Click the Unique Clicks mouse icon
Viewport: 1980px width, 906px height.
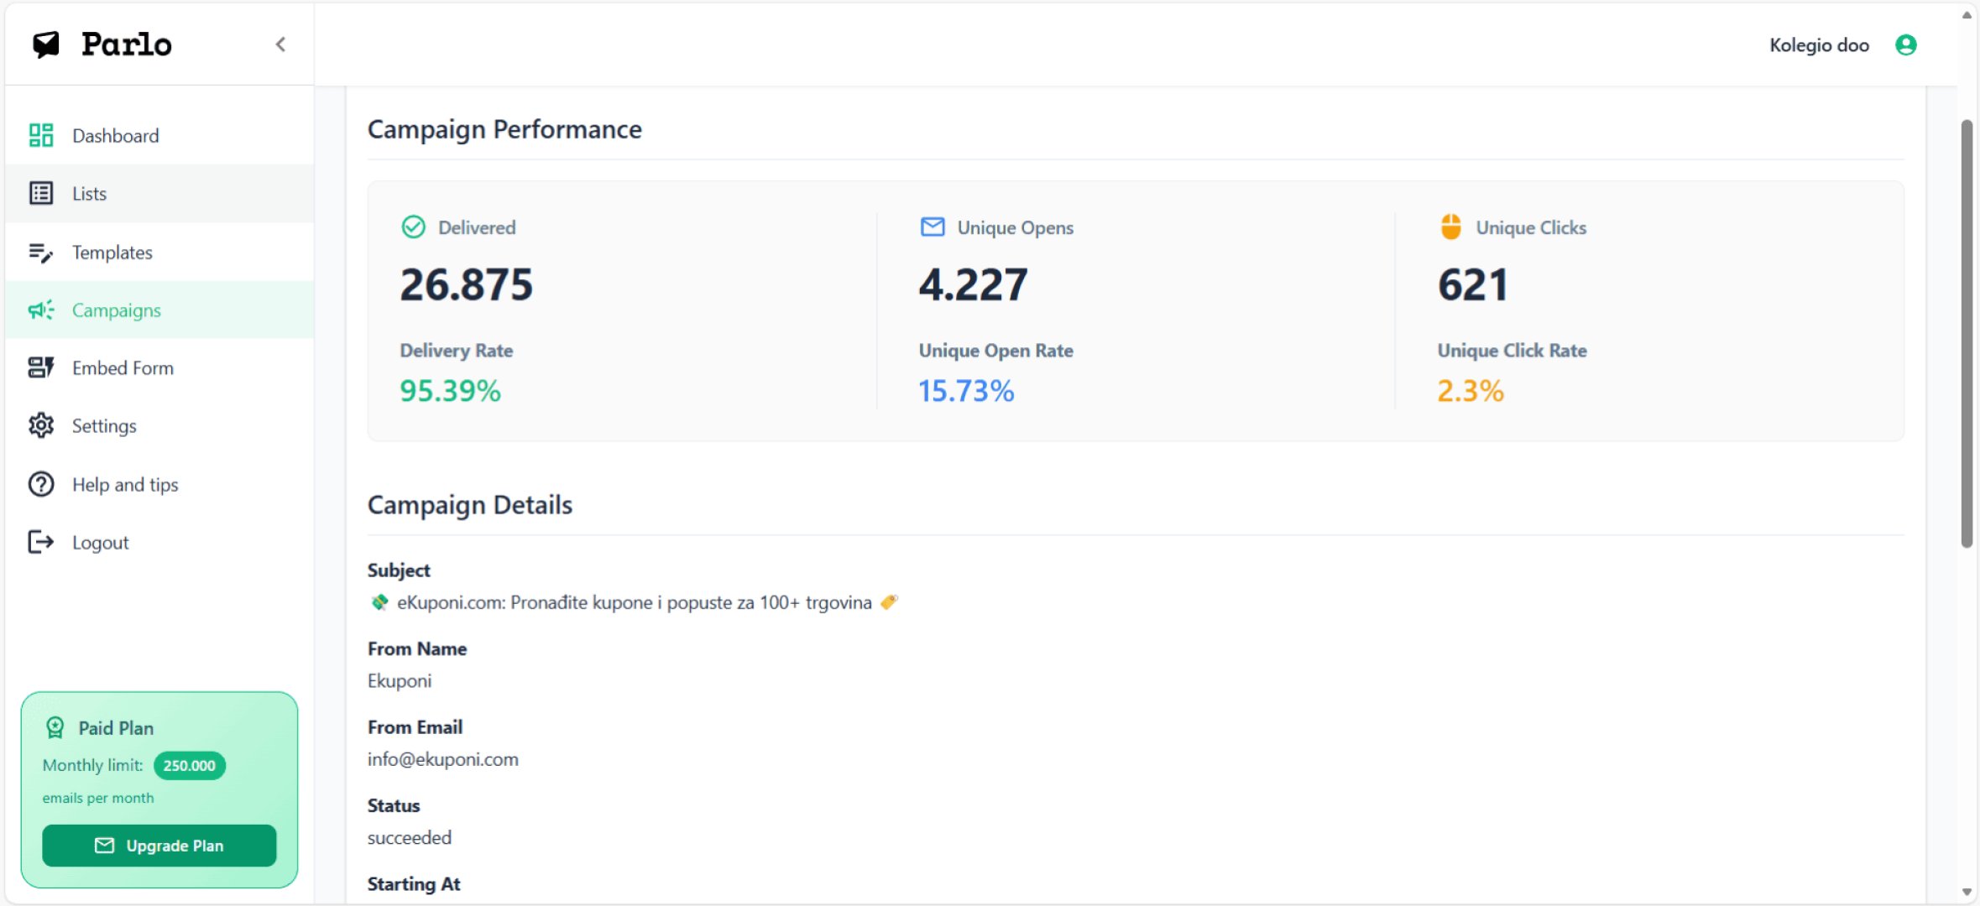click(1451, 226)
